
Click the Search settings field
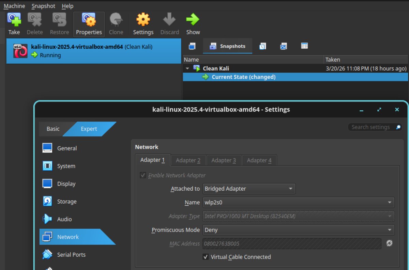click(372, 127)
